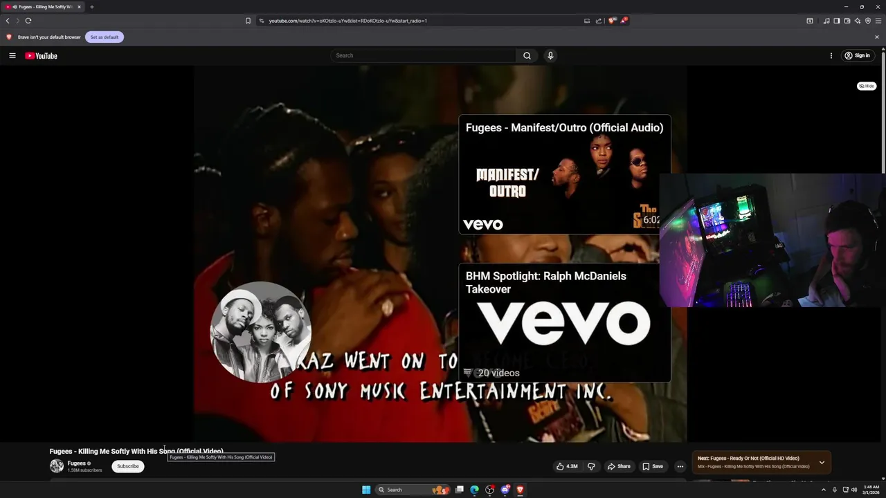This screenshot has width=886, height=498.
Task: Open YouTube settings three-dot menu
Action: point(831,55)
